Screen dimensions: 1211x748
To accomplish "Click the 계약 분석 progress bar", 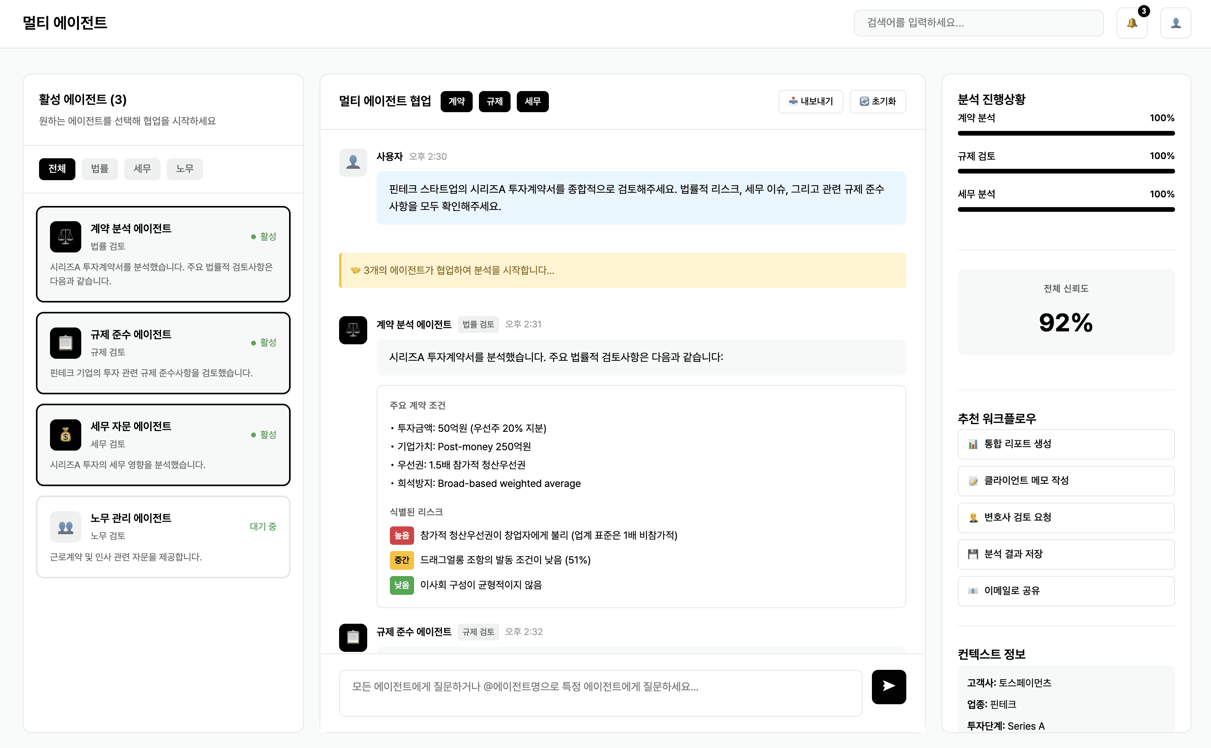I will pos(1066,133).
